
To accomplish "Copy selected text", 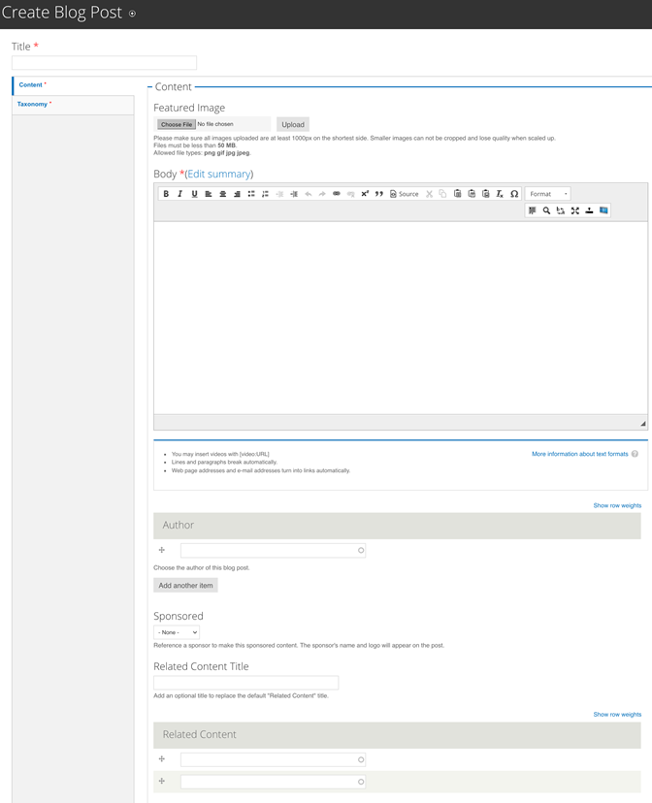I will [x=443, y=194].
